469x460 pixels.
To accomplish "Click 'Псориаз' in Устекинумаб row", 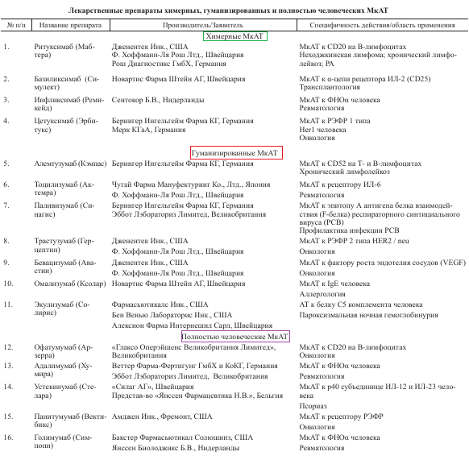I will pos(313,406).
